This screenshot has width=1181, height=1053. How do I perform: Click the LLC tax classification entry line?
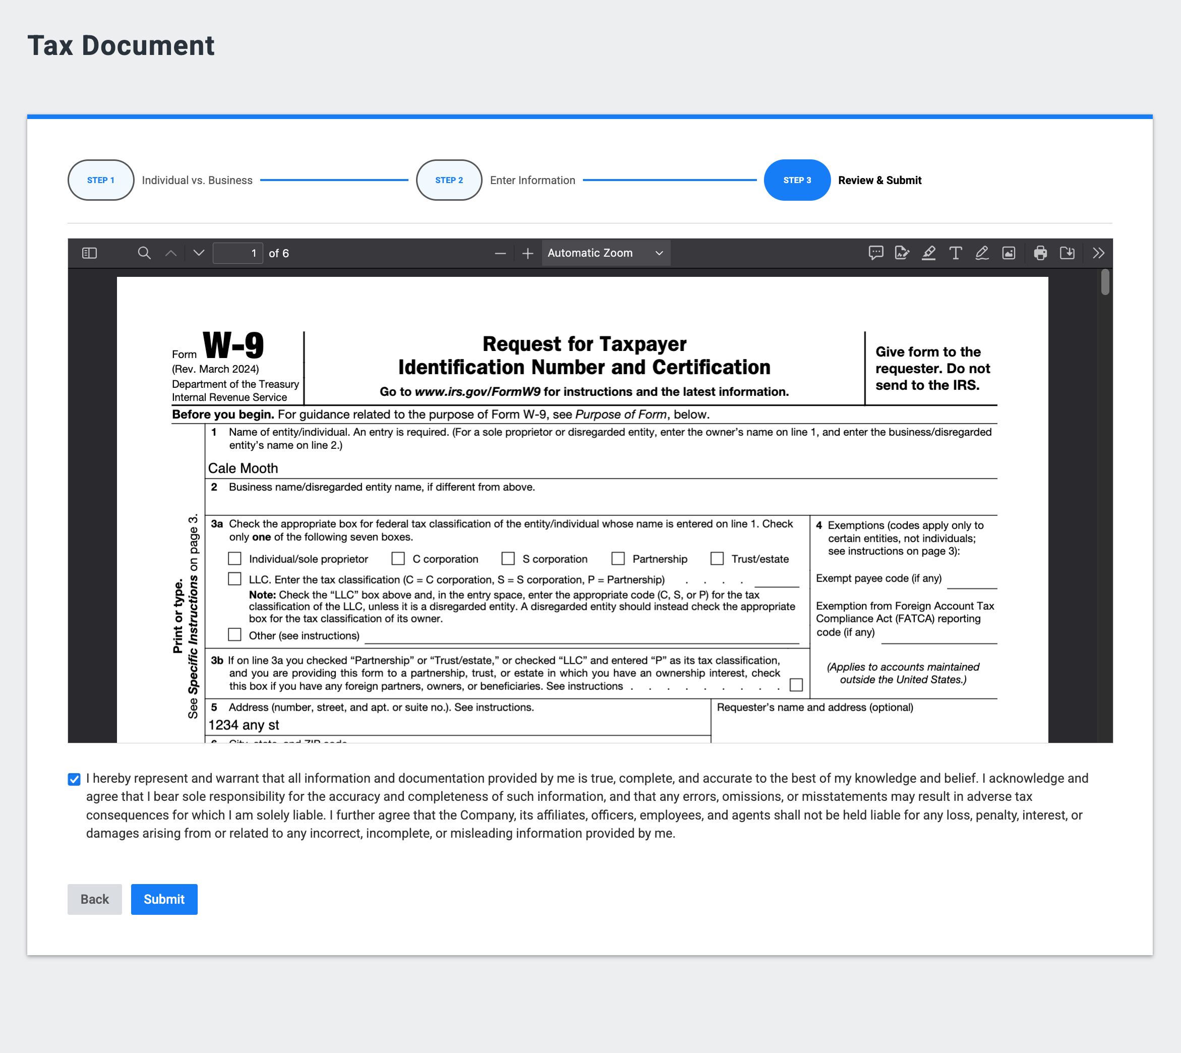777,580
